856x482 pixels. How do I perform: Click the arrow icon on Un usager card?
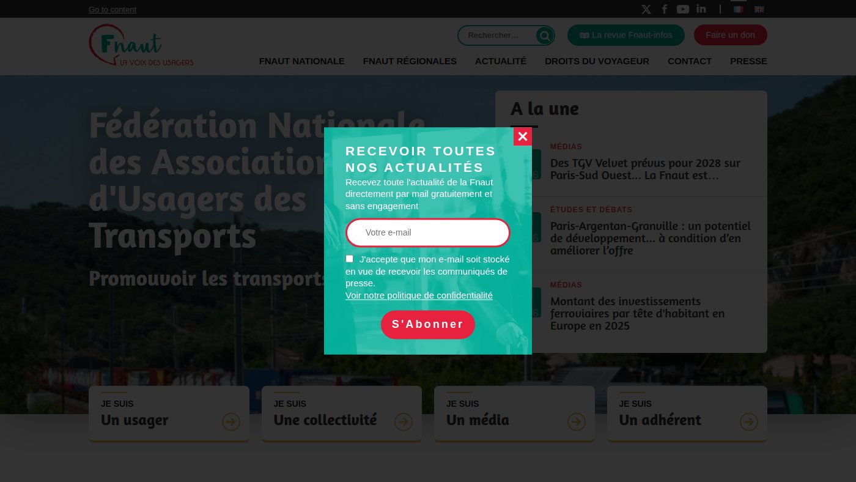click(231, 422)
